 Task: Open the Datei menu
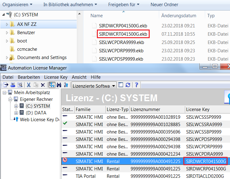tap(8, 77)
